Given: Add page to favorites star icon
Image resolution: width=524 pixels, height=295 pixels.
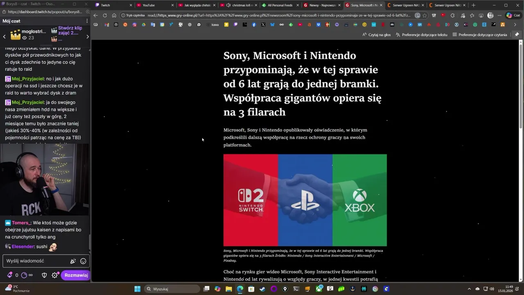Looking at the screenshot, I should click(x=425, y=16).
